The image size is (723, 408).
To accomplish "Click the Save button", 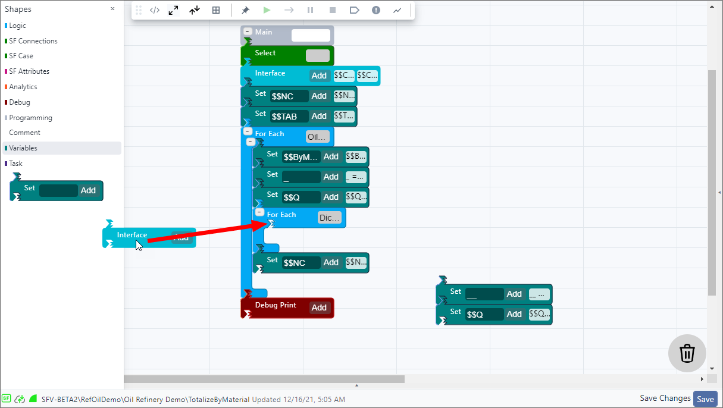I will tap(705, 399).
